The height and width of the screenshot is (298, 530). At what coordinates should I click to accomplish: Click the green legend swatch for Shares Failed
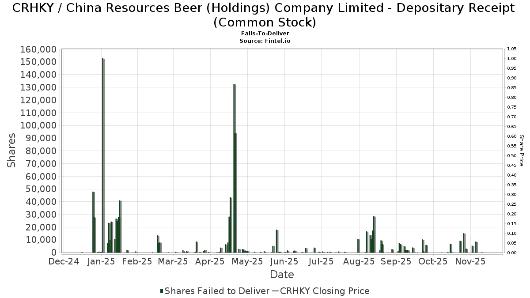click(x=162, y=291)
